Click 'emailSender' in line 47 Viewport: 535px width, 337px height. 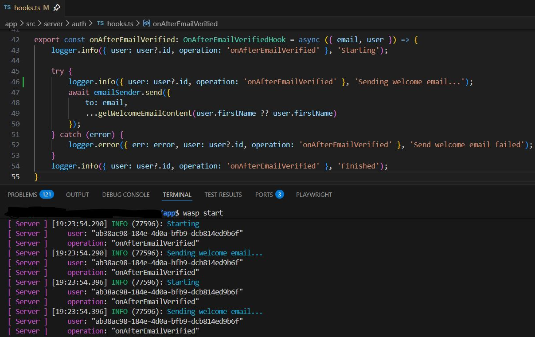coord(117,92)
